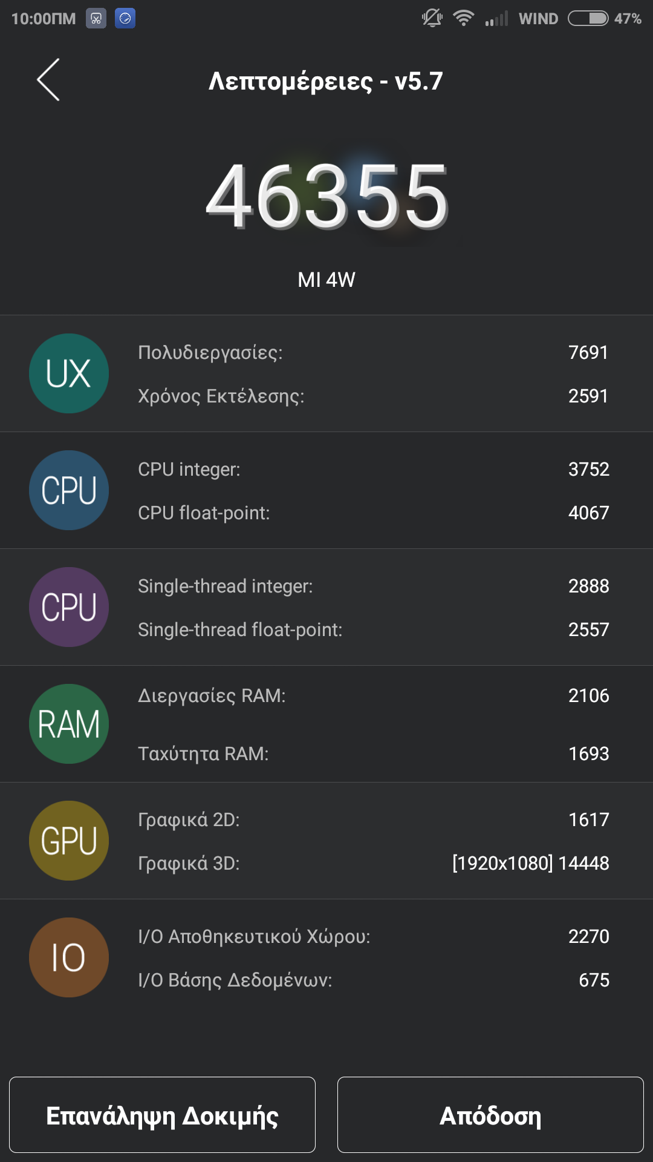Tap the muted bell status icon

[432, 19]
